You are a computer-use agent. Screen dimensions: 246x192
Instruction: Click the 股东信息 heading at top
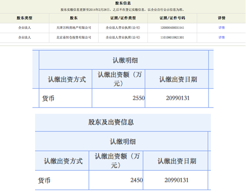[x=123, y=3]
